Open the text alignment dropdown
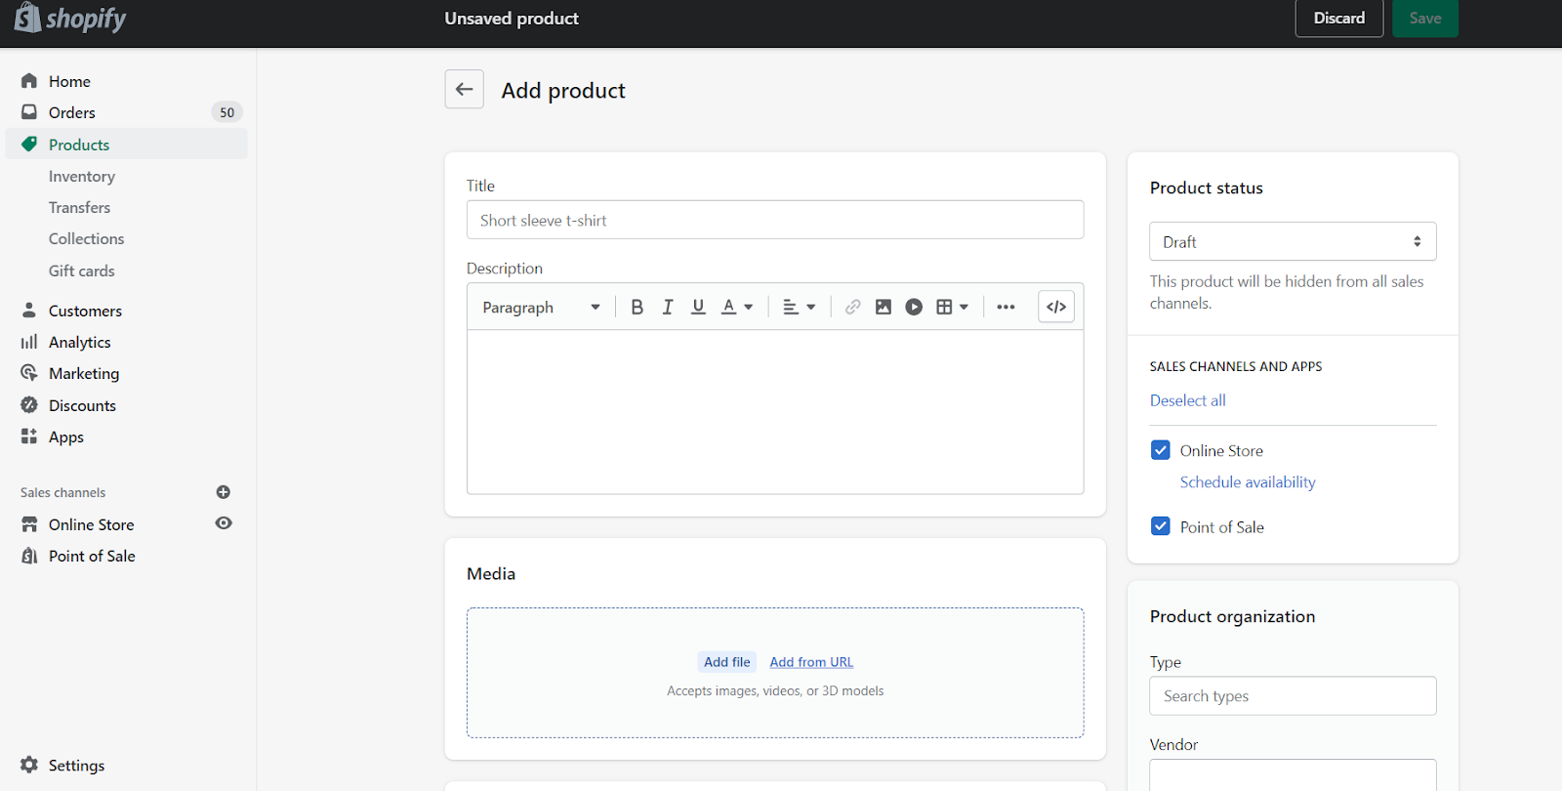 click(799, 307)
